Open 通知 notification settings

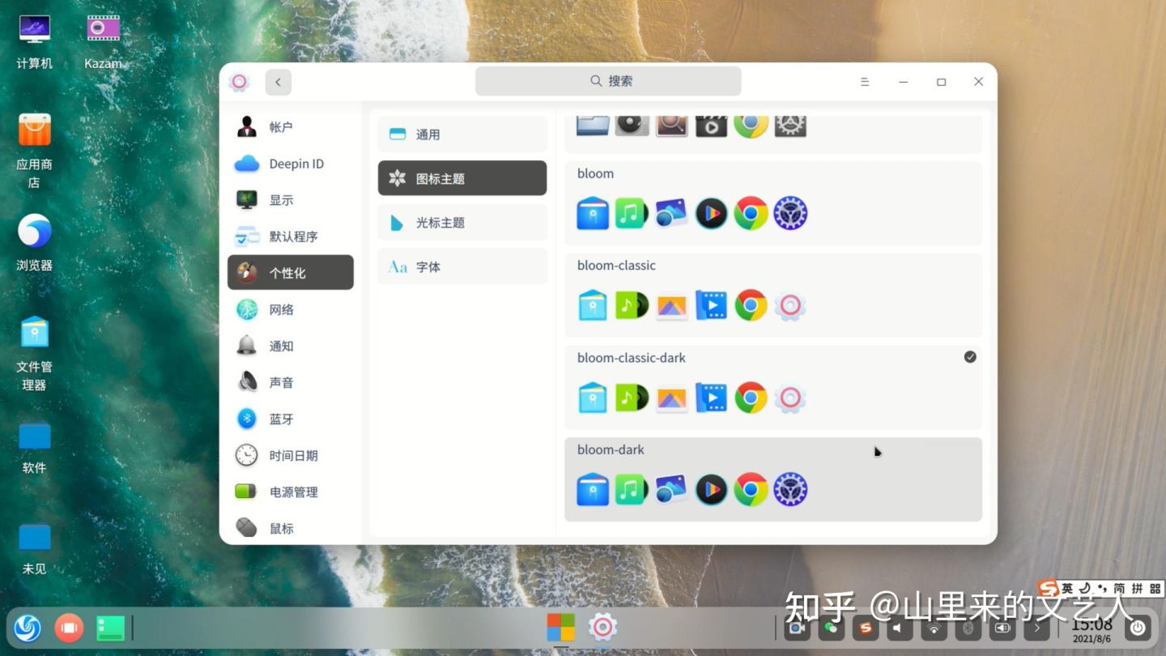tap(291, 346)
